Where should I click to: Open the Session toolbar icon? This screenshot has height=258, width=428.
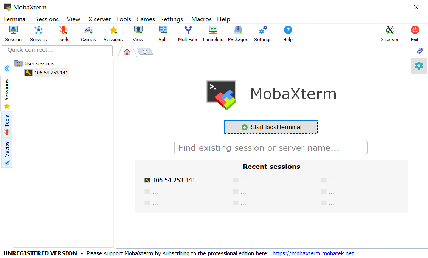pos(13,34)
